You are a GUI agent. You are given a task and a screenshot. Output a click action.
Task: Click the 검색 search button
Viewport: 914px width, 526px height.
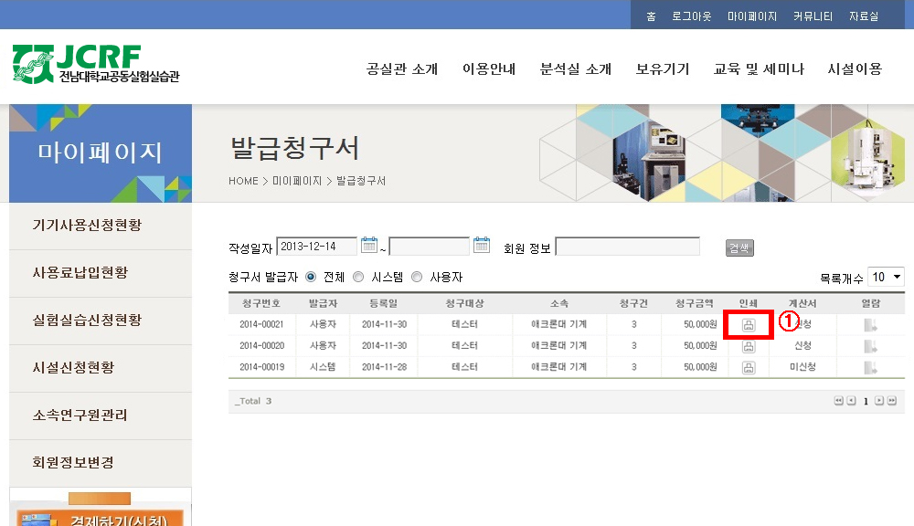(x=739, y=247)
